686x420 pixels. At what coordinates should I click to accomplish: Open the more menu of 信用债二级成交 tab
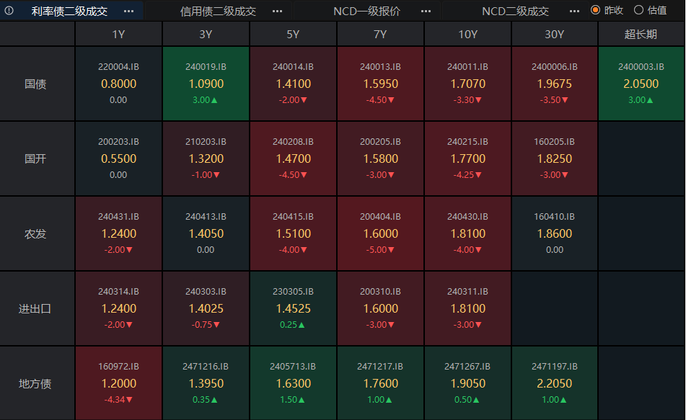pyautogui.click(x=278, y=11)
